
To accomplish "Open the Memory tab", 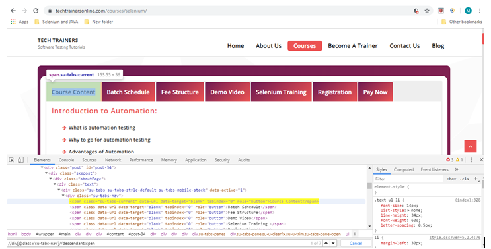I will coord(169,160).
